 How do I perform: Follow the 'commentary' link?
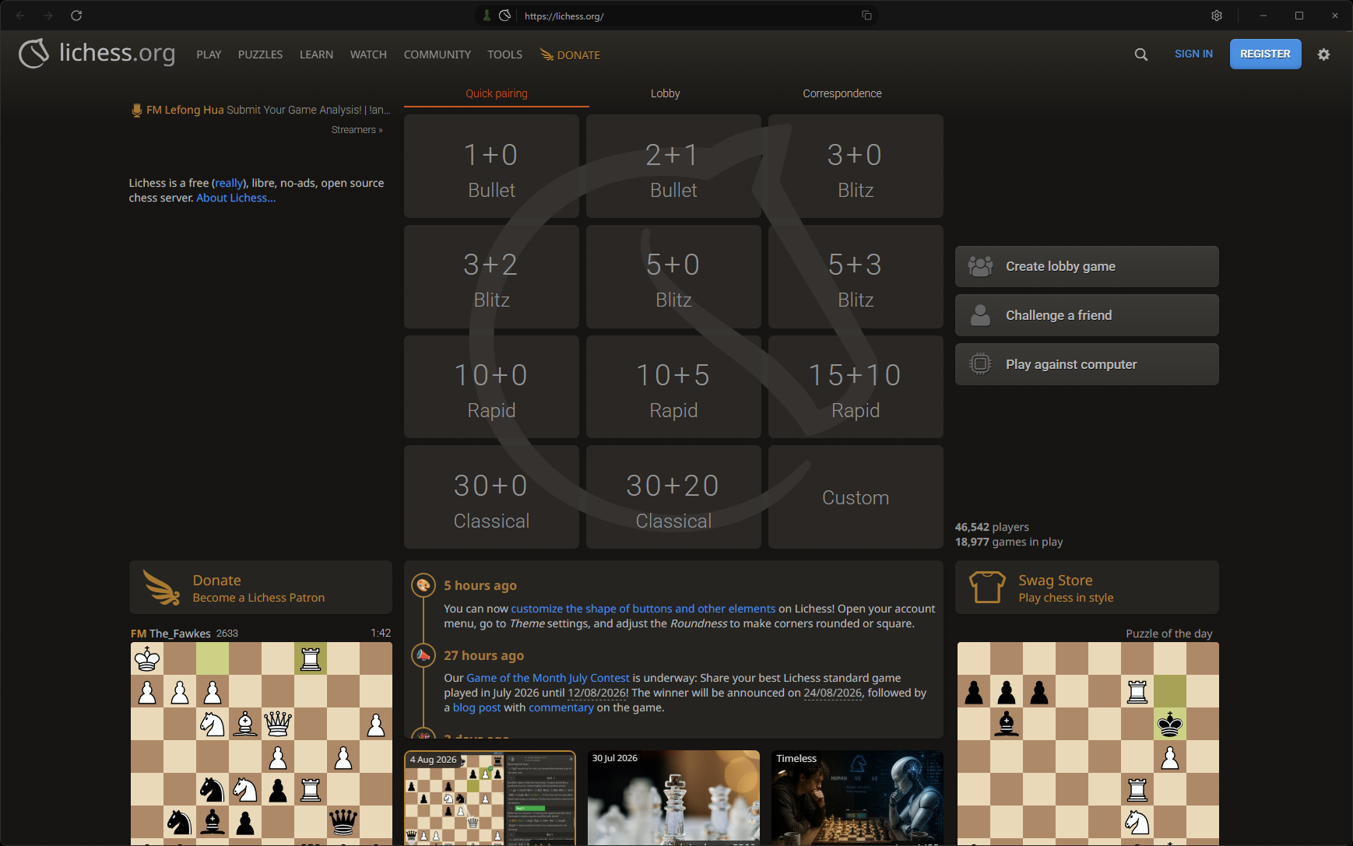point(561,707)
